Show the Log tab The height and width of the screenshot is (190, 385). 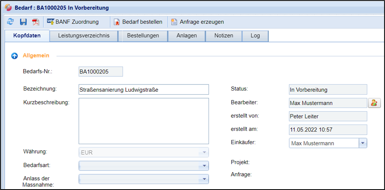pos(255,36)
